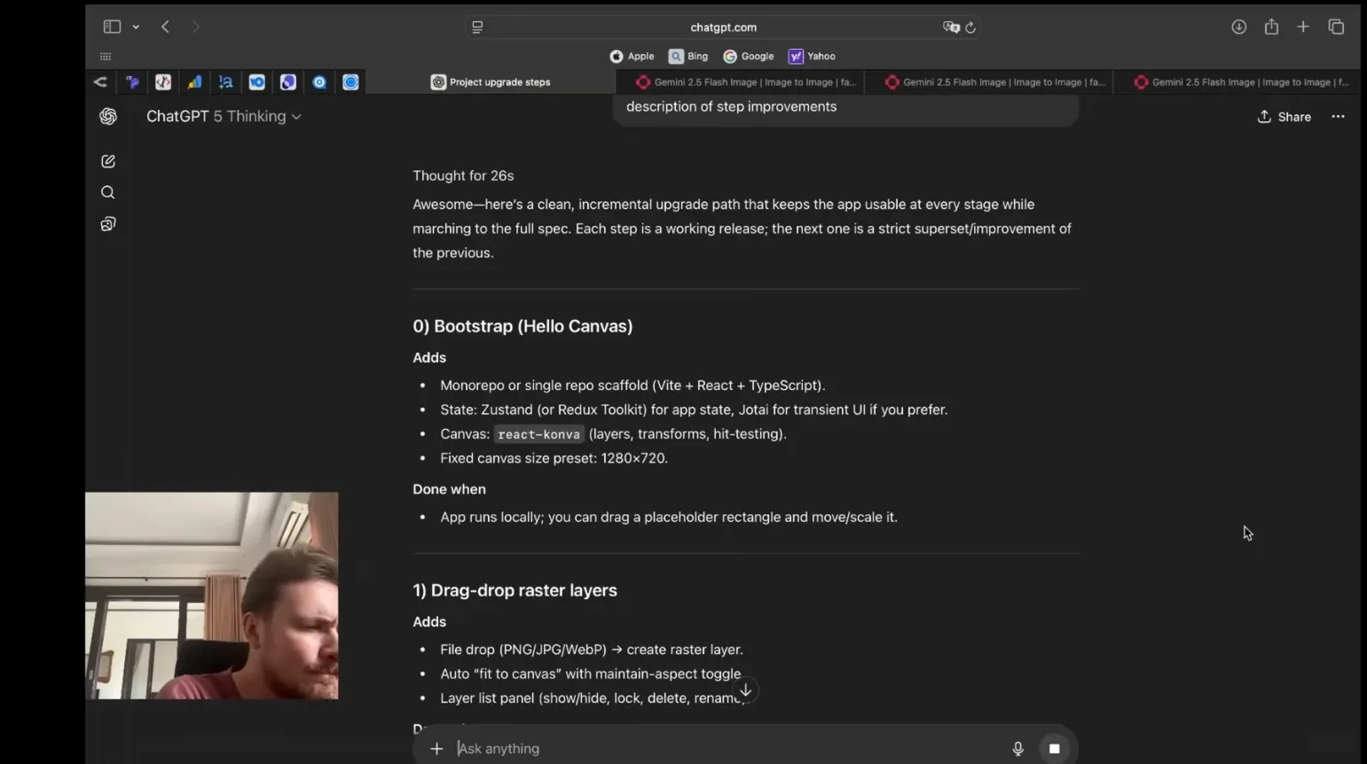Click the Share button
The height and width of the screenshot is (764, 1367).
tap(1284, 116)
